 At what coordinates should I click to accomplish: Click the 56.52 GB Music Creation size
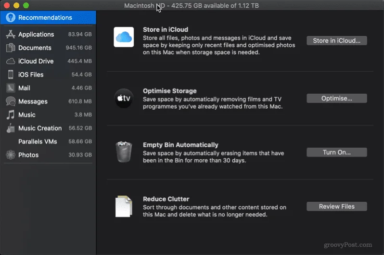click(x=80, y=128)
